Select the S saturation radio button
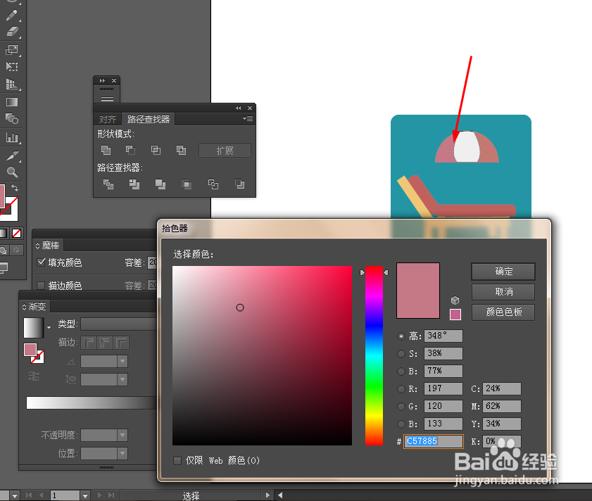592x501 pixels. click(401, 354)
